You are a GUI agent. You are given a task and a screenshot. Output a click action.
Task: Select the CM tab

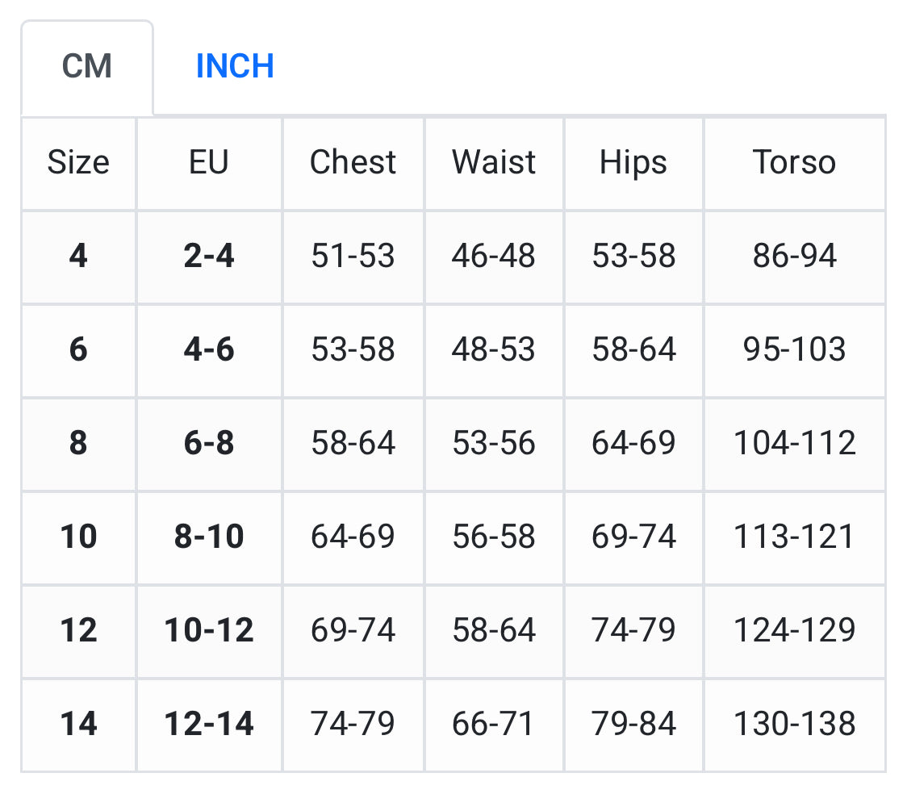pyautogui.click(x=87, y=66)
